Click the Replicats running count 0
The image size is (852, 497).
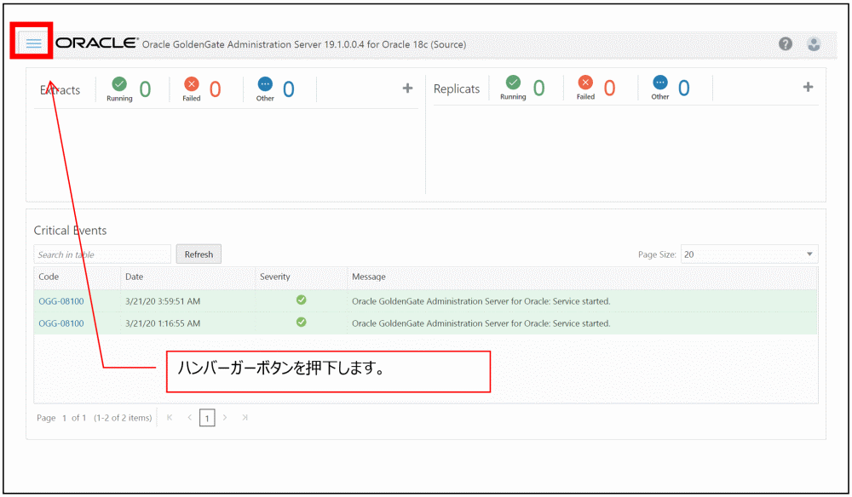[538, 88]
